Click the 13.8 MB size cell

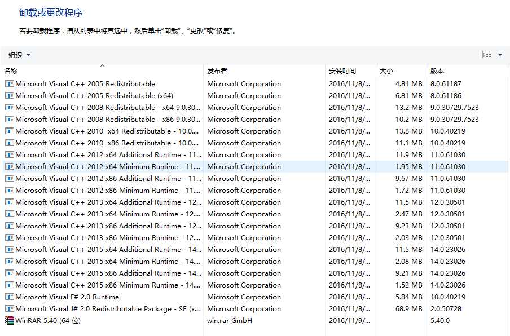click(x=408, y=131)
